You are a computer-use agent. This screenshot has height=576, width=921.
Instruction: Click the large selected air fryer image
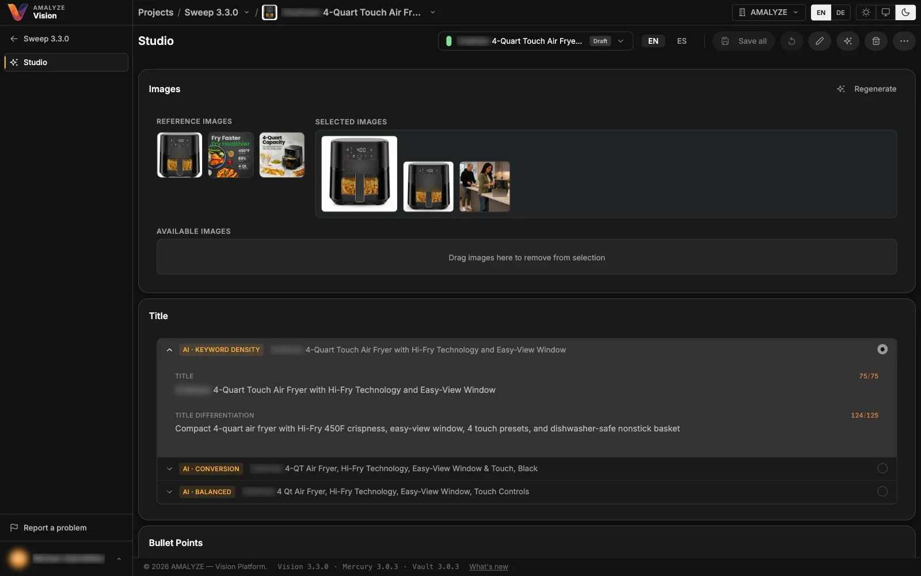tap(359, 174)
